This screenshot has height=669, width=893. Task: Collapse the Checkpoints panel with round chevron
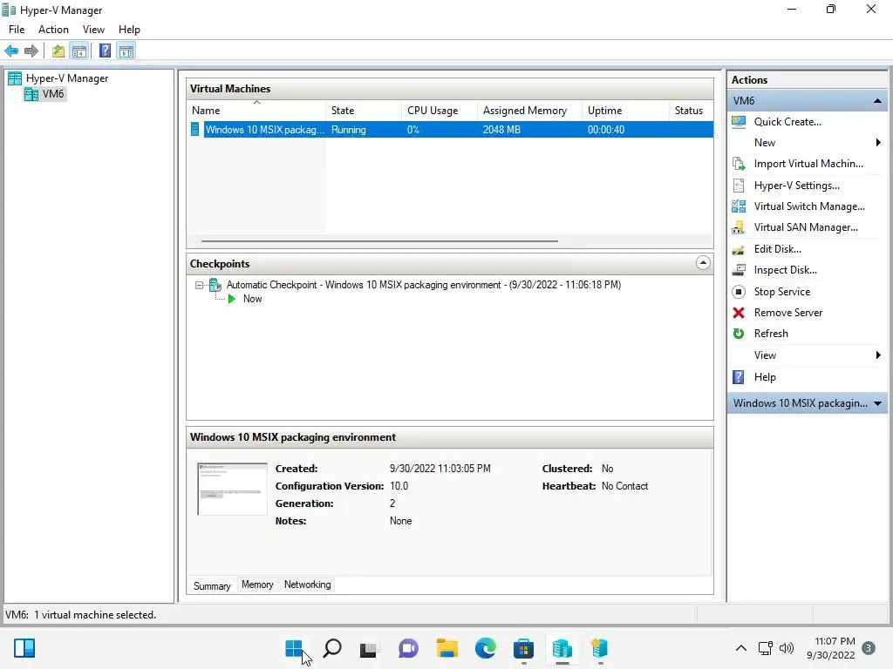pos(704,263)
